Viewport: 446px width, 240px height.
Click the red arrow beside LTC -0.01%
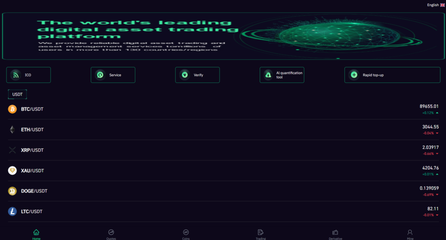[x=437, y=215]
